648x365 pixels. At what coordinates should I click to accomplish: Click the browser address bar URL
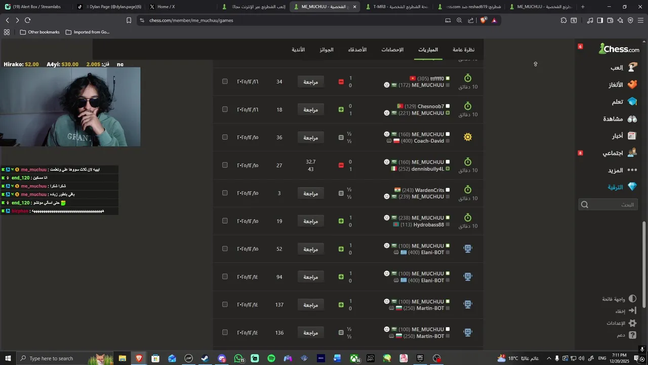pos(191,20)
